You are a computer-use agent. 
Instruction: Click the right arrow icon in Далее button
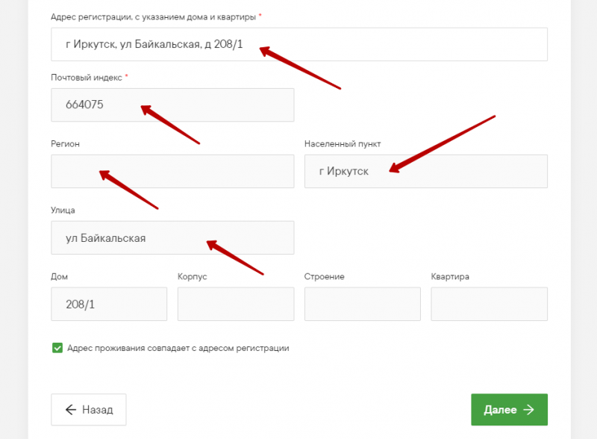528,410
